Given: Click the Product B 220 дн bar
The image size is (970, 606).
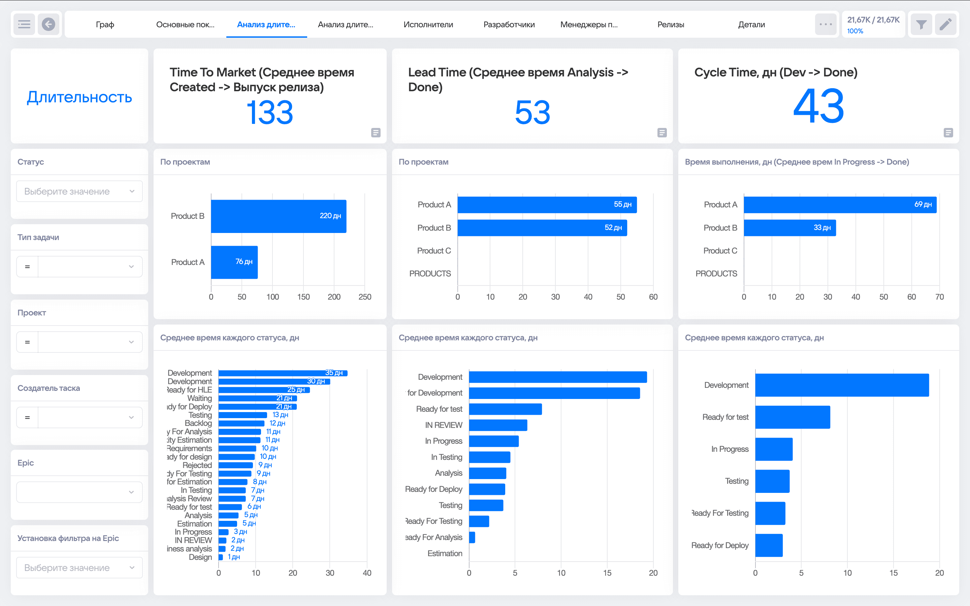Looking at the screenshot, I should click(x=278, y=216).
